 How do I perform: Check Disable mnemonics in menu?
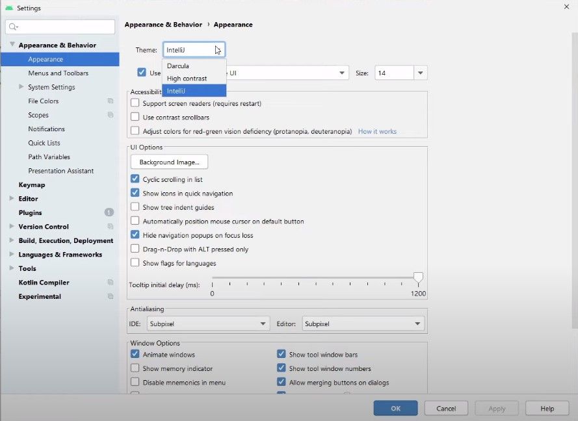(x=135, y=382)
